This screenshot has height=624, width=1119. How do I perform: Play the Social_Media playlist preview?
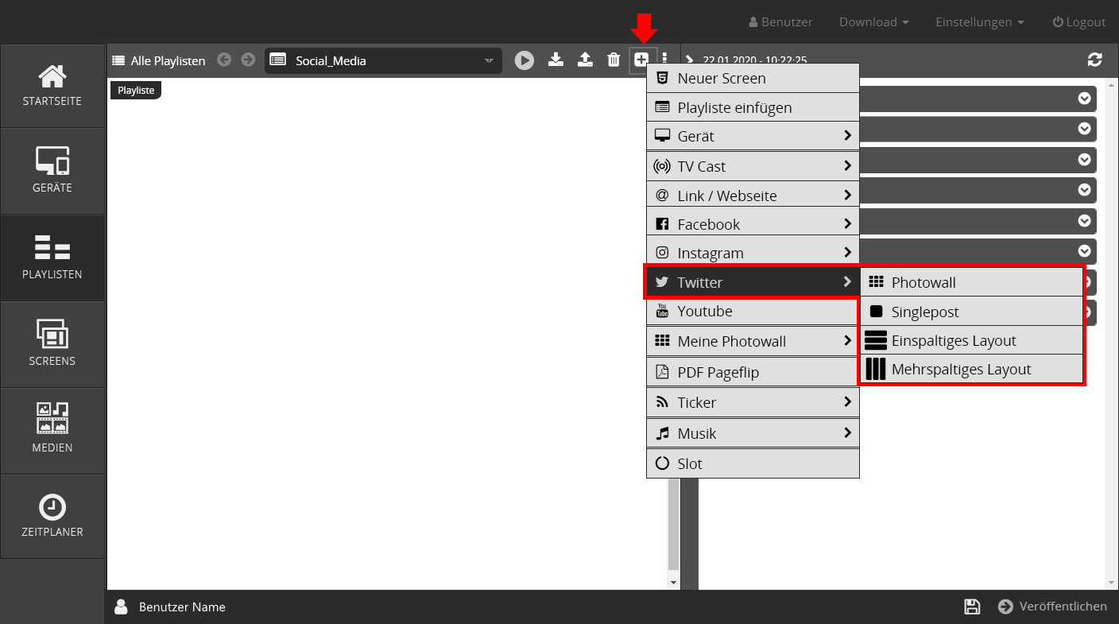pyautogui.click(x=524, y=60)
